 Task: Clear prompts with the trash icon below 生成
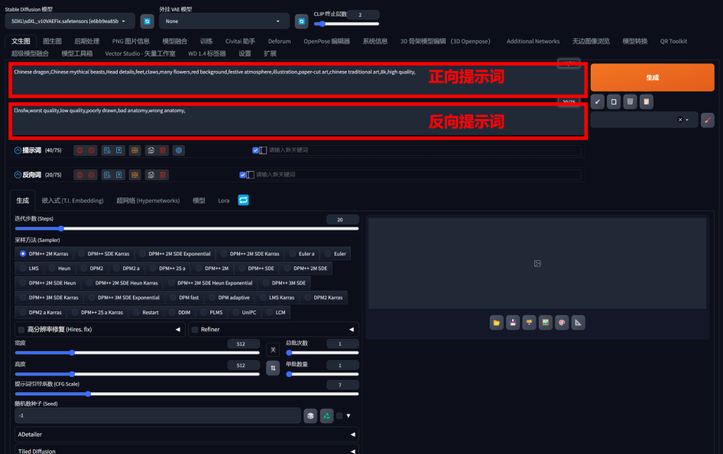point(630,101)
